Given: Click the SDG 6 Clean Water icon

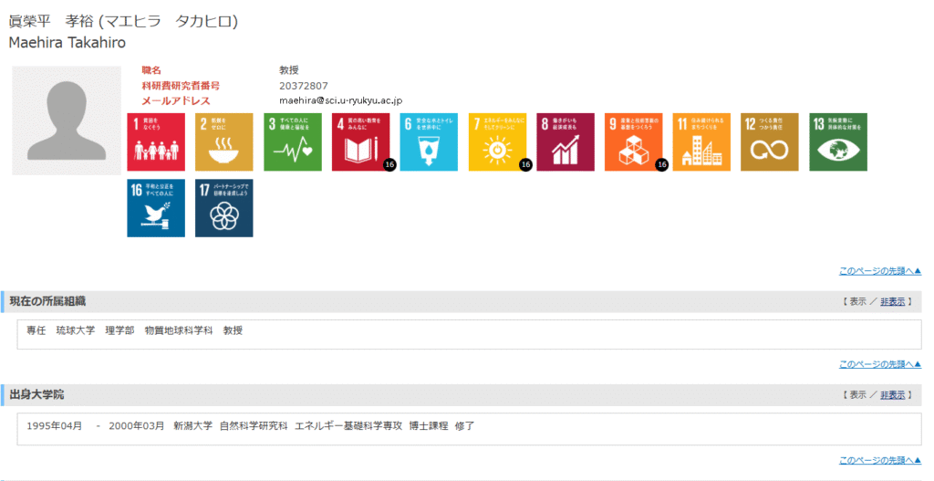Looking at the screenshot, I should coord(429,141).
